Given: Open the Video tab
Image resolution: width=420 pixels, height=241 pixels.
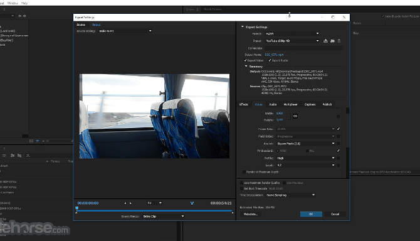Looking at the screenshot, I should (x=258, y=104).
